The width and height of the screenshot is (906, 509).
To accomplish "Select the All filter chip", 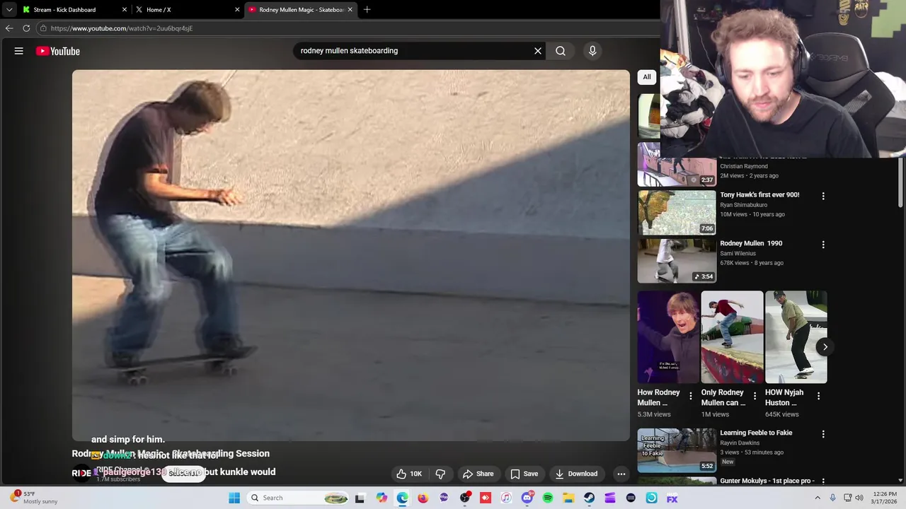I will [646, 77].
